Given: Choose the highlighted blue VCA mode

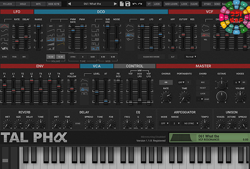Looking at the screenshot, I should (84, 89).
